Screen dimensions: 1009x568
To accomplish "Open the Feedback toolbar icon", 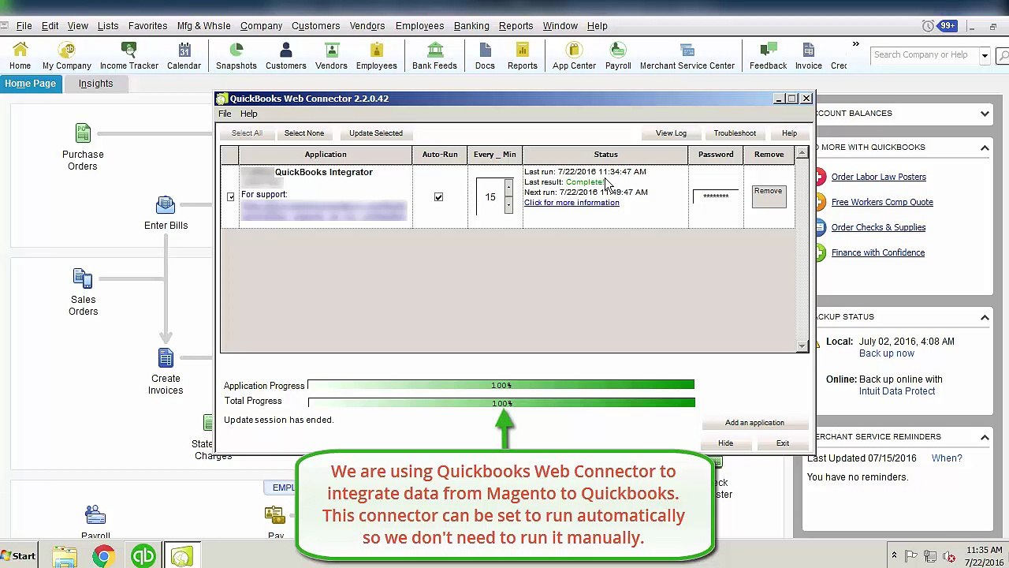I will point(769,56).
